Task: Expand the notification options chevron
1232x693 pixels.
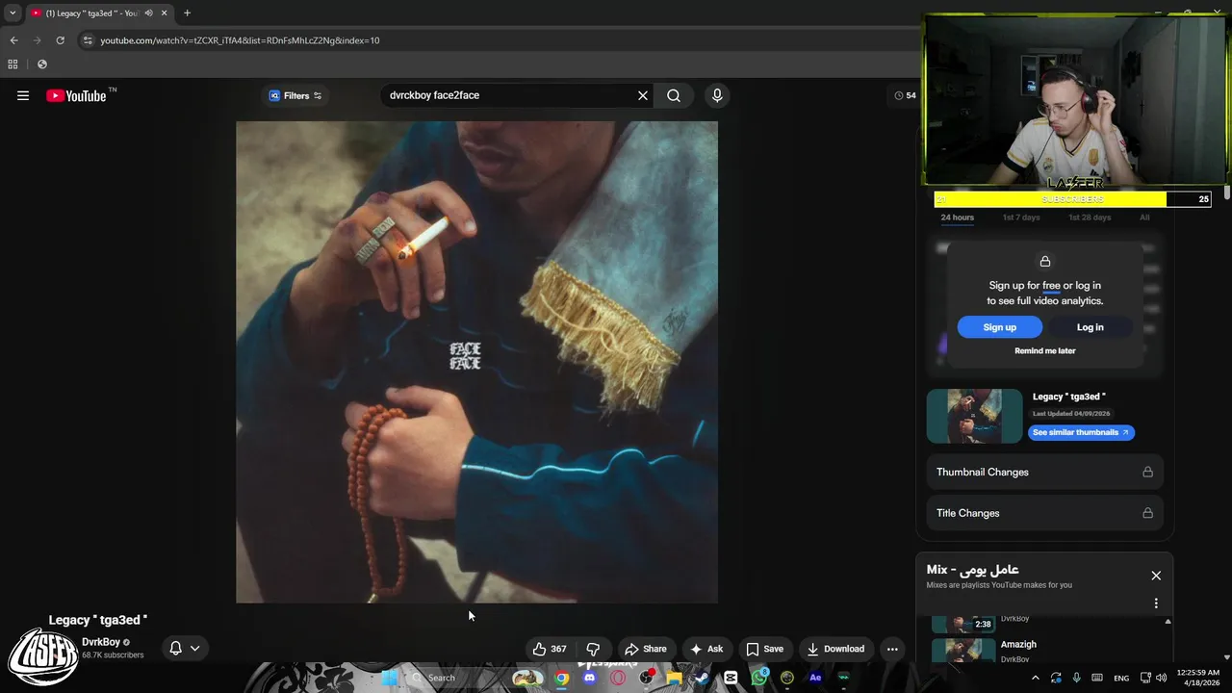Action: point(195,648)
